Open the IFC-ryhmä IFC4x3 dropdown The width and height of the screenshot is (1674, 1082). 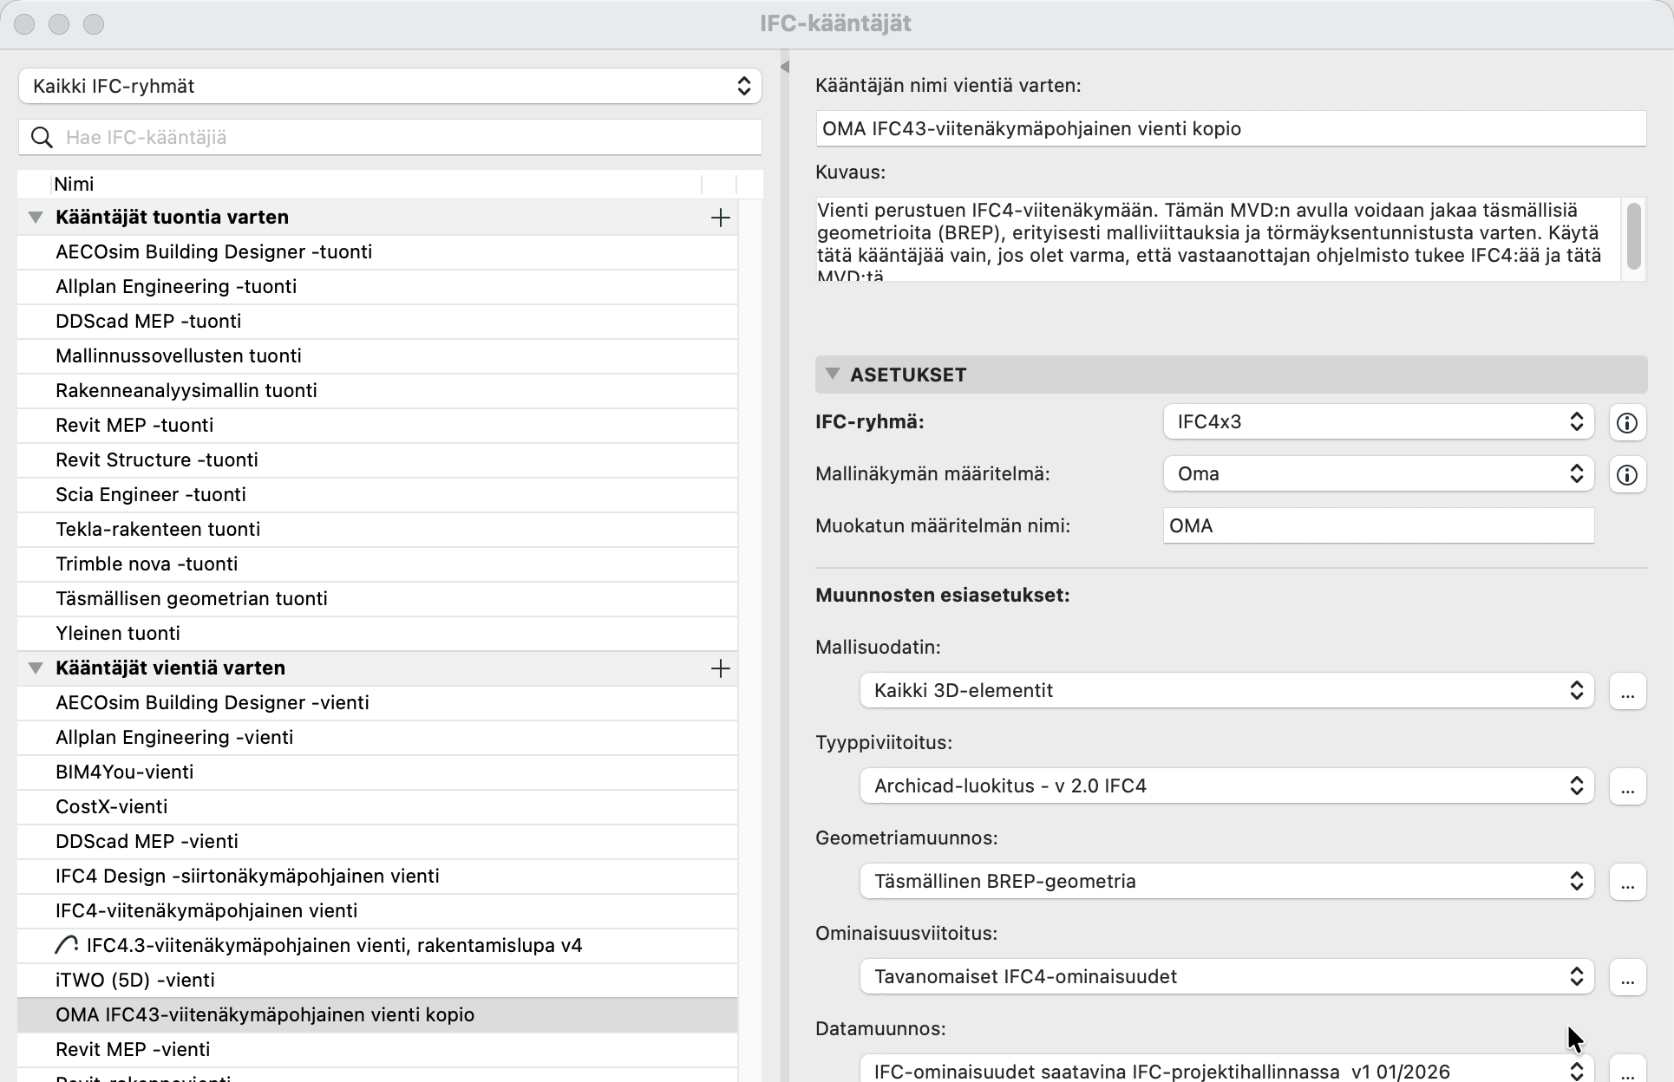point(1378,422)
